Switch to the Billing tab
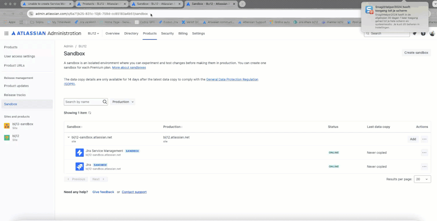The image size is (437, 221). click(183, 33)
